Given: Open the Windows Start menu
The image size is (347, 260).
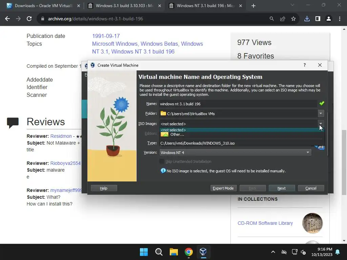Looking at the screenshot, I should coord(144,252).
